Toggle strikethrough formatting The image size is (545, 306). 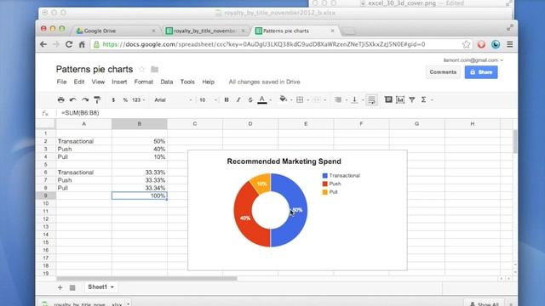pyautogui.click(x=250, y=100)
